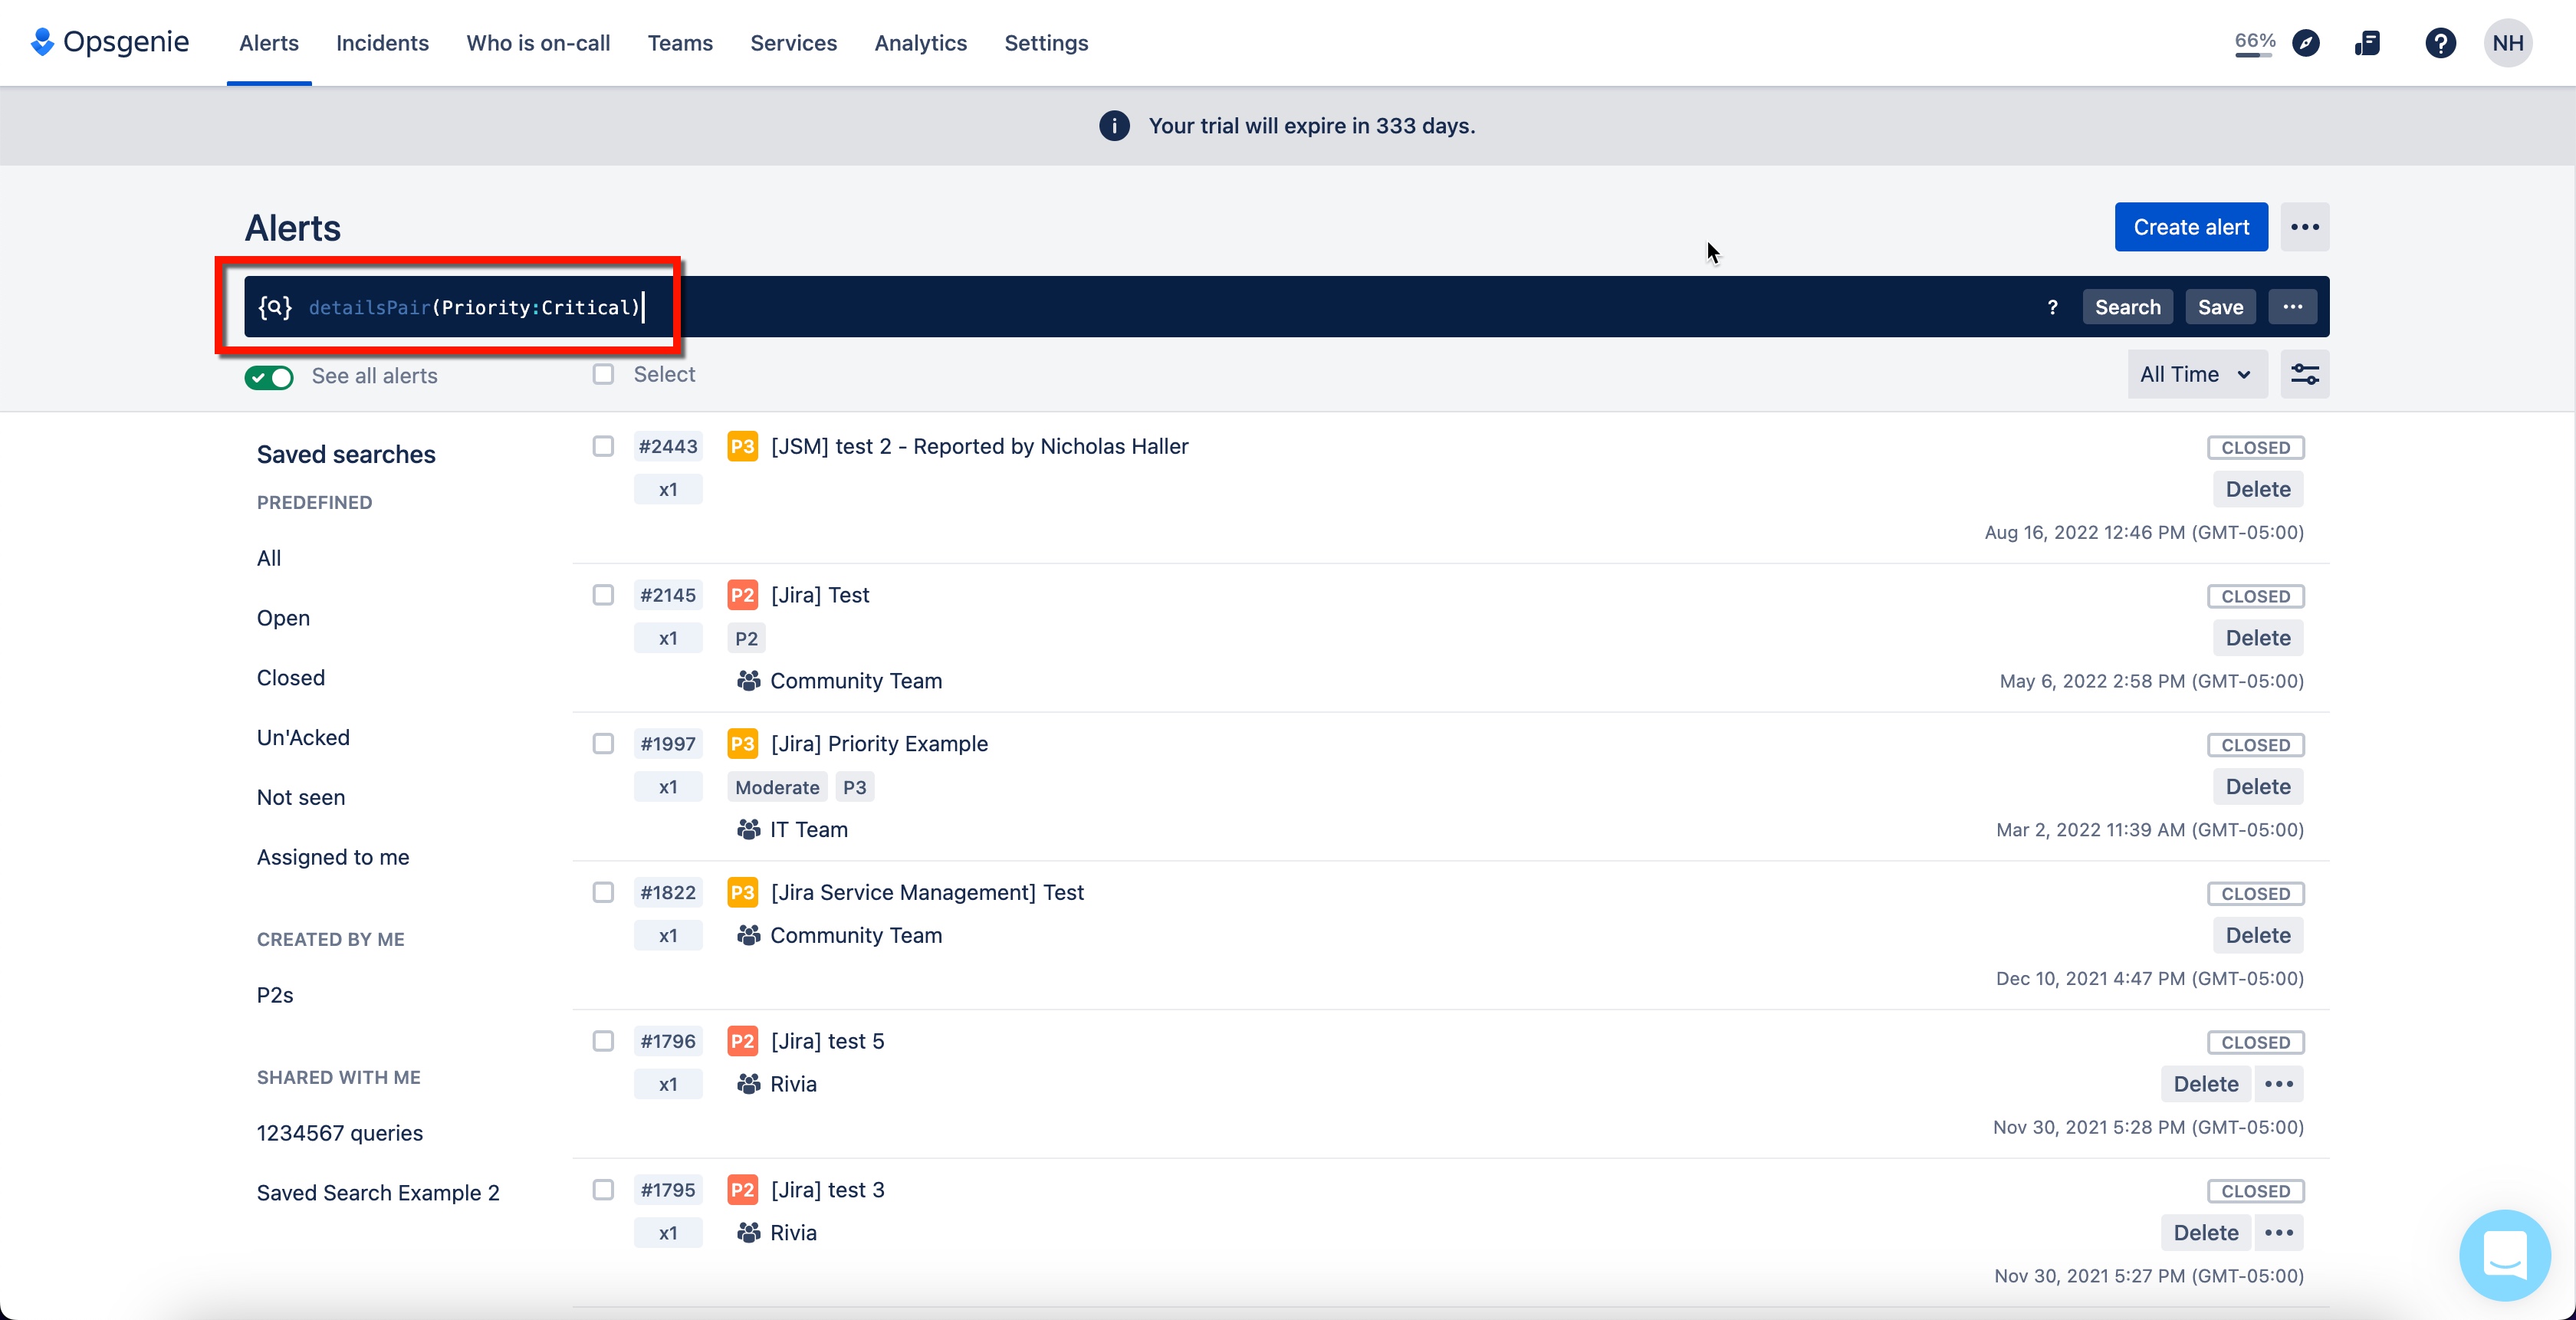The height and width of the screenshot is (1320, 2576).
Task: Click the query help question mark in search bar
Action: pos(2052,307)
